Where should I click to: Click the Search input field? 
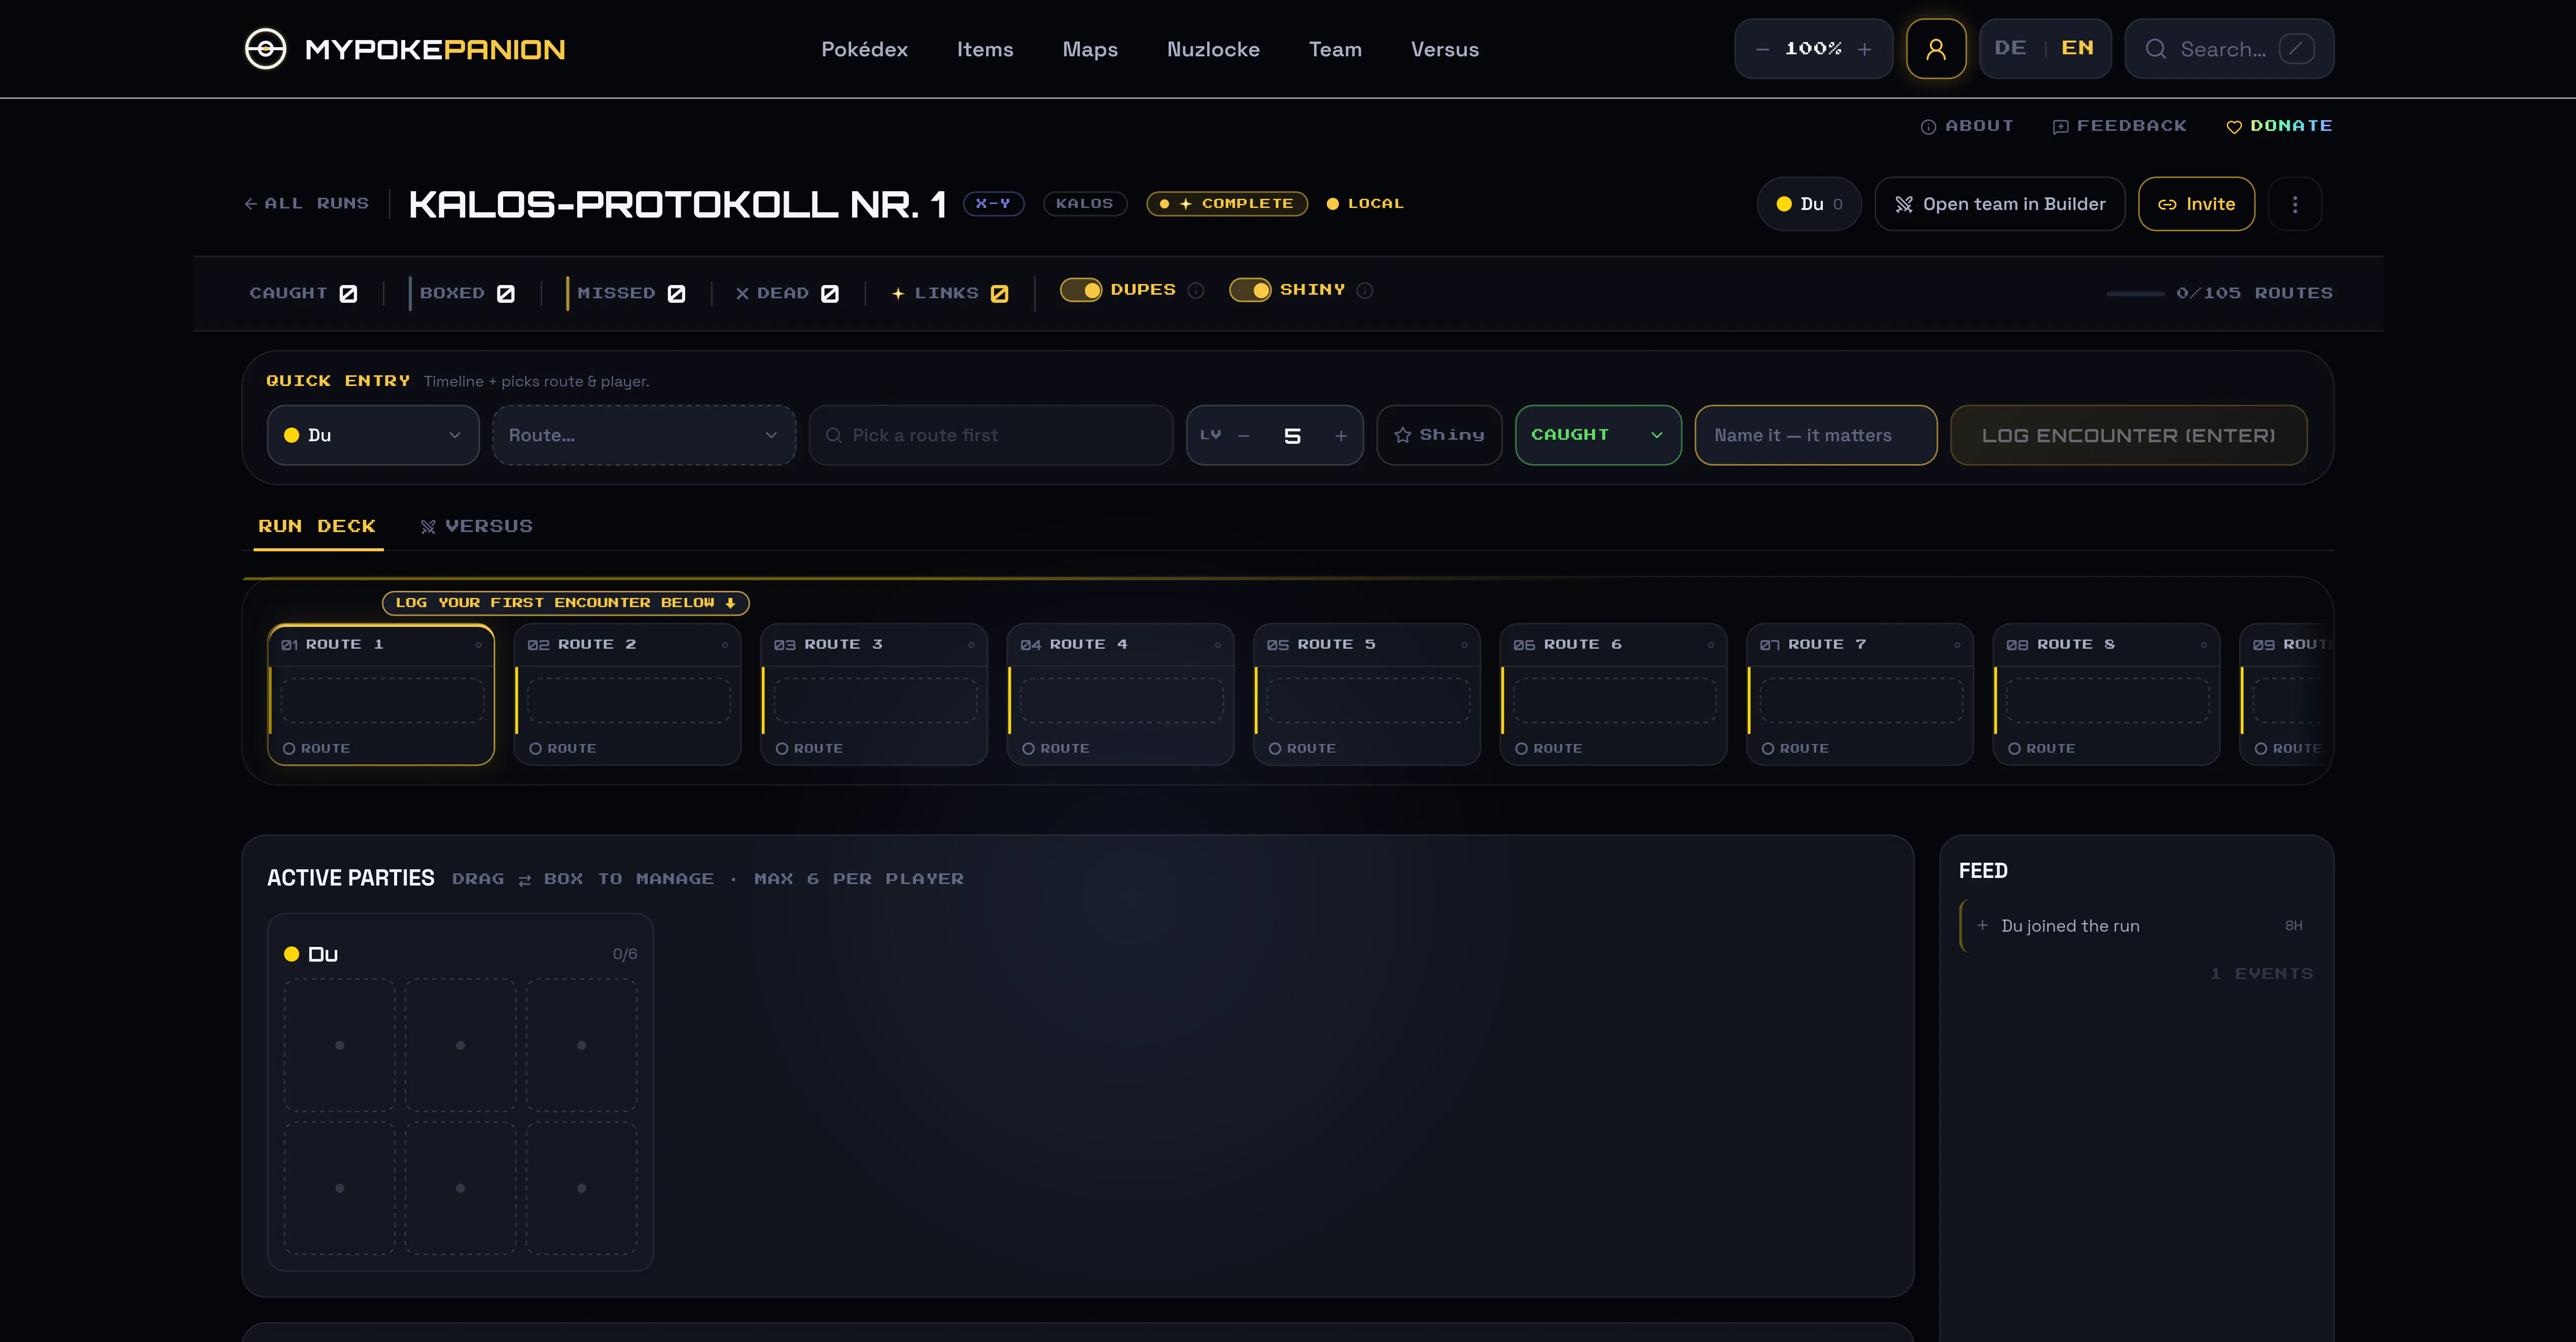[x=2229, y=49]
